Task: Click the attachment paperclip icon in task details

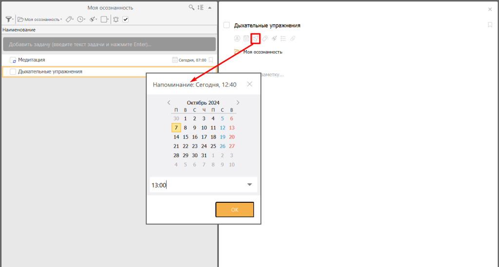Action: click(292, 38)
